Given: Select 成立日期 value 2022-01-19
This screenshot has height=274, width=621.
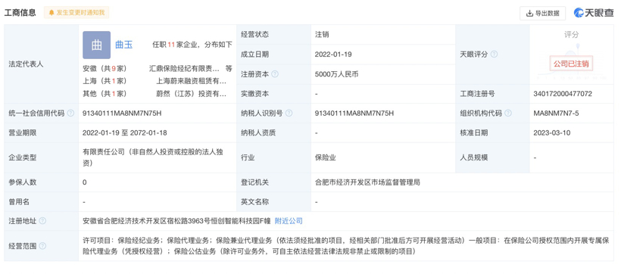Looking at the screenshot, I should pyautogui.click(x=333, y=54).
